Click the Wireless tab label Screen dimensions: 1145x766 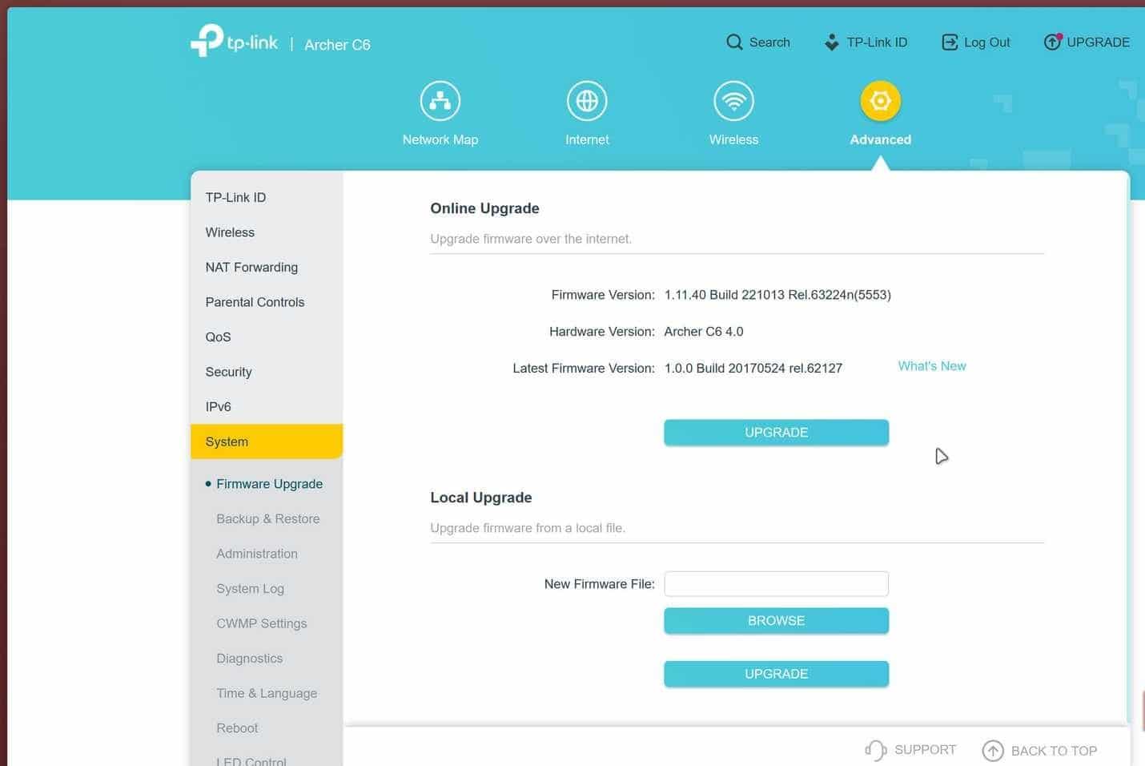(x=733, y=139)
